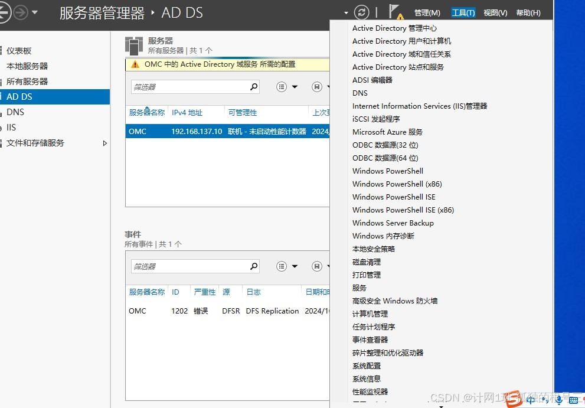Screen dimensions: 585x408
Task: Click the forward navigation arrow icon
Action: click(x=21, y=12)
